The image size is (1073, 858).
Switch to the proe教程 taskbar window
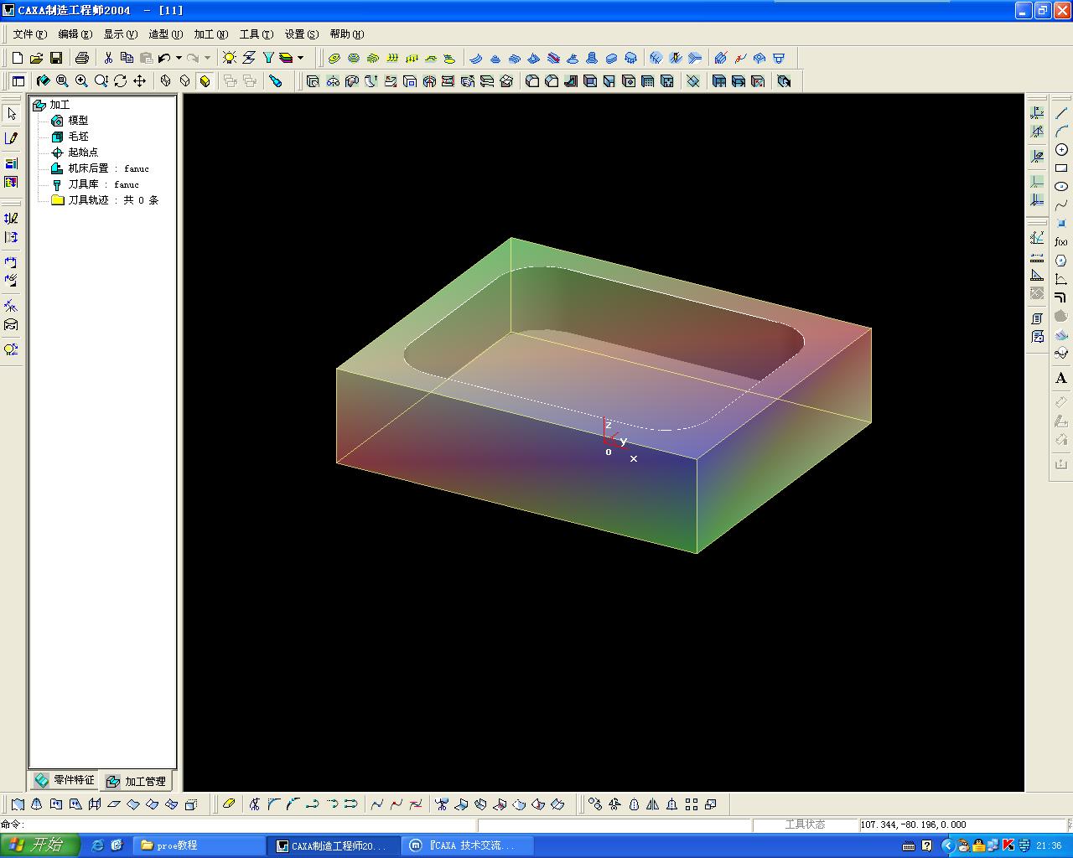click(199, 845)
